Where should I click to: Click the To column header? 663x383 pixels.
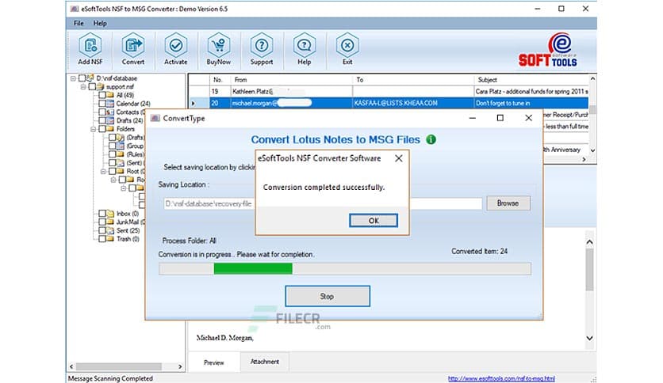click(413, 80)
